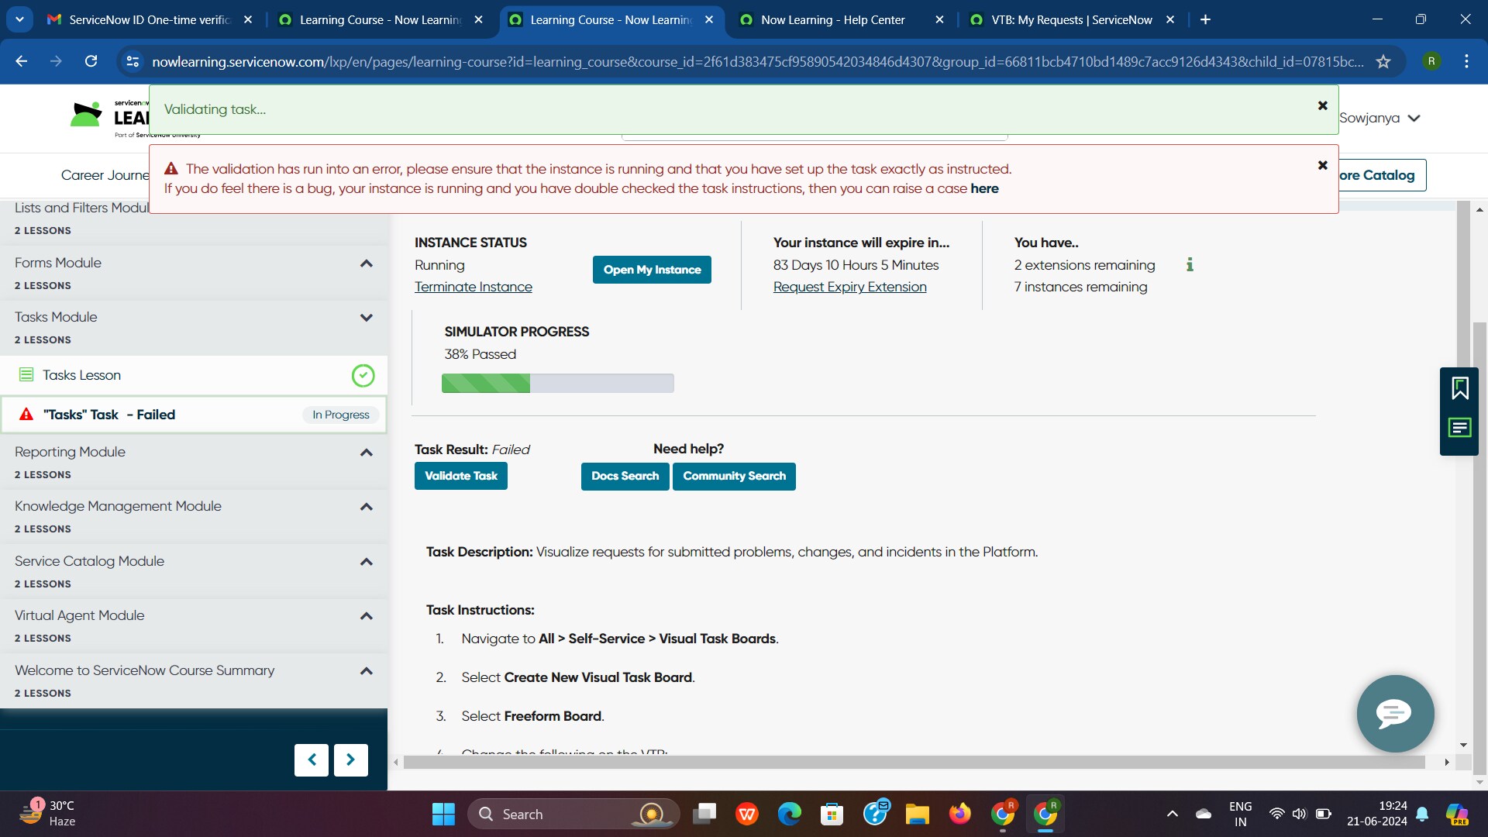The width and height of the screenshot is (1488, 837).
Task: Click the green checkmark on Tasks Lesson
Action: 363,375
